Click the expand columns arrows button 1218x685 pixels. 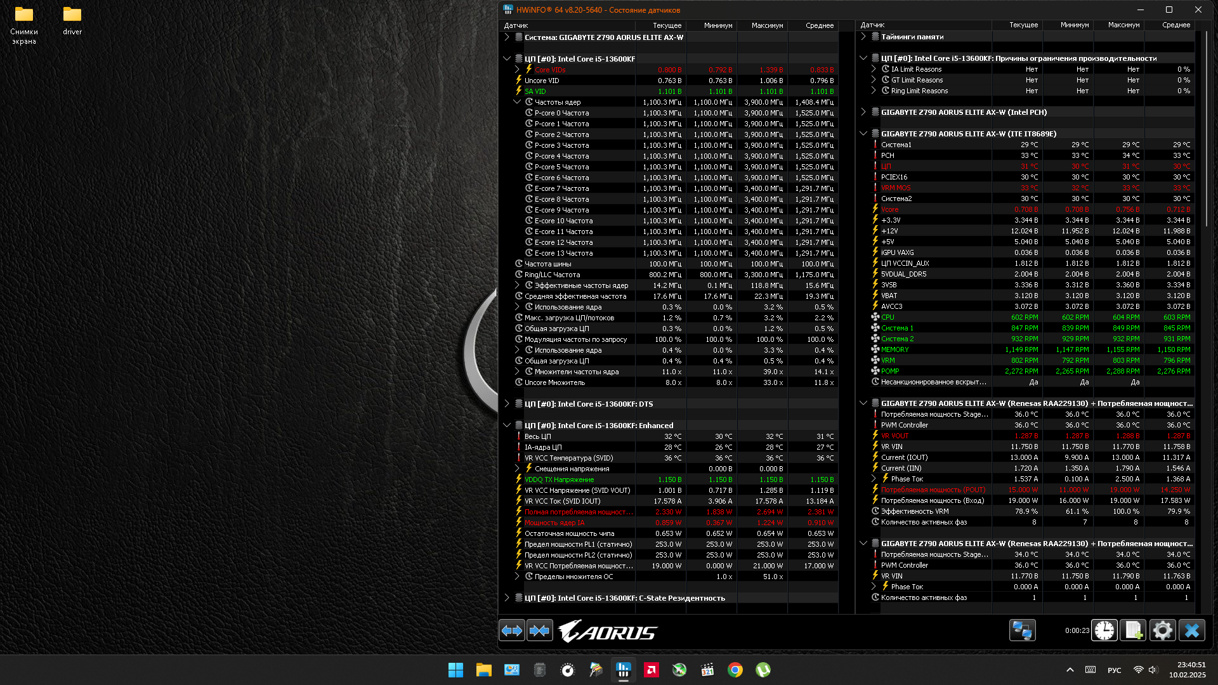(x=511, y=630)
